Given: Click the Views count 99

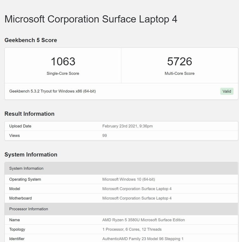Looking at the screenshot, I should coord(105,135).
